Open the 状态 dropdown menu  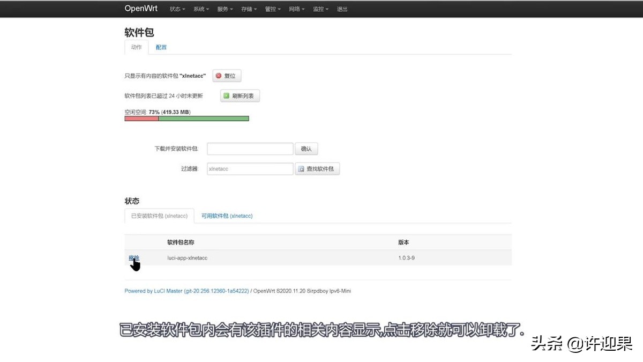click(176, 9)
